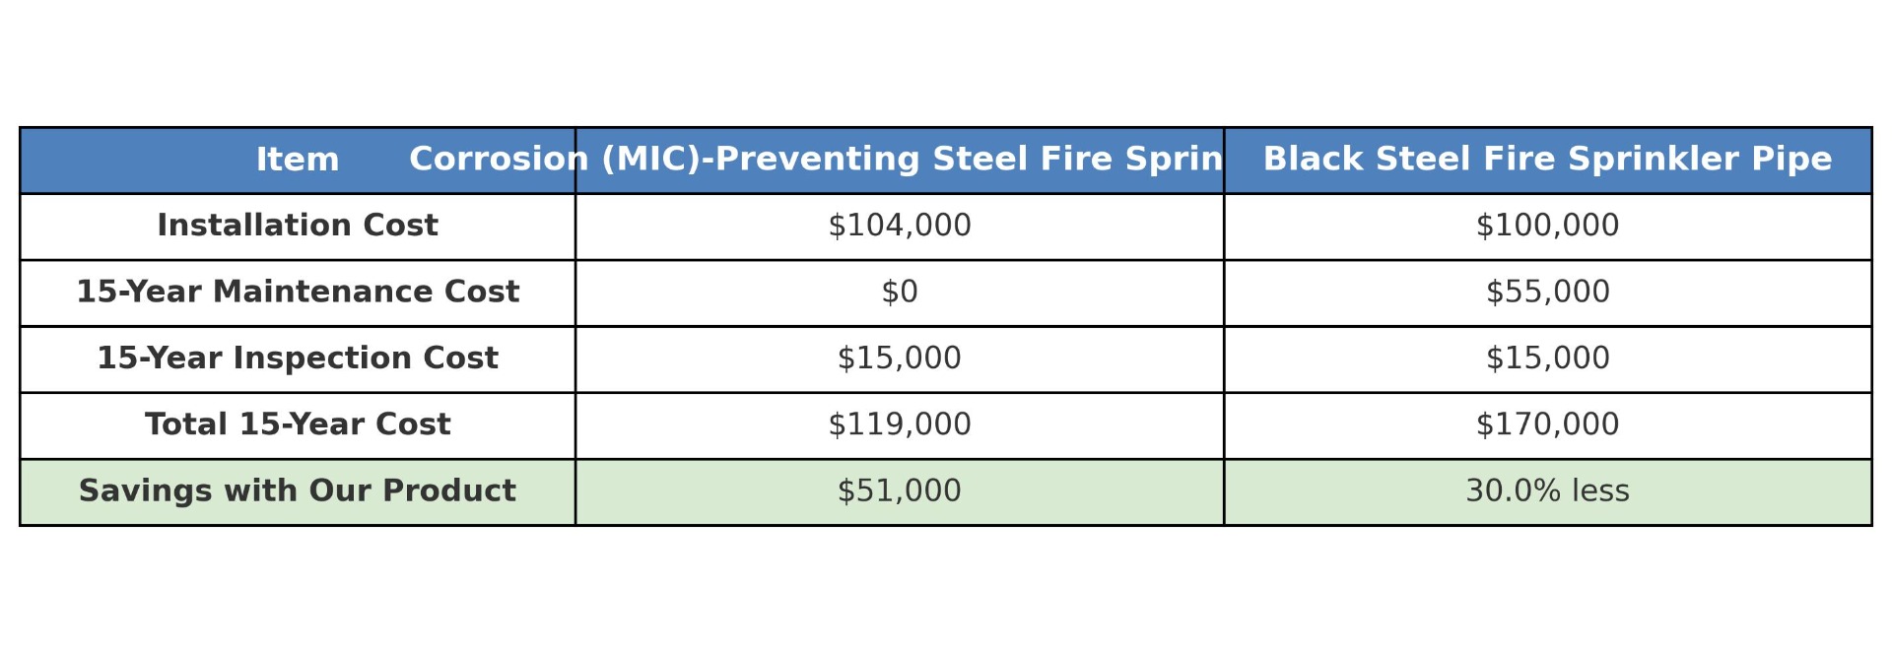Click the $170,000 total cost cell
The image size is (1892, 652).
click(1547, 425)
